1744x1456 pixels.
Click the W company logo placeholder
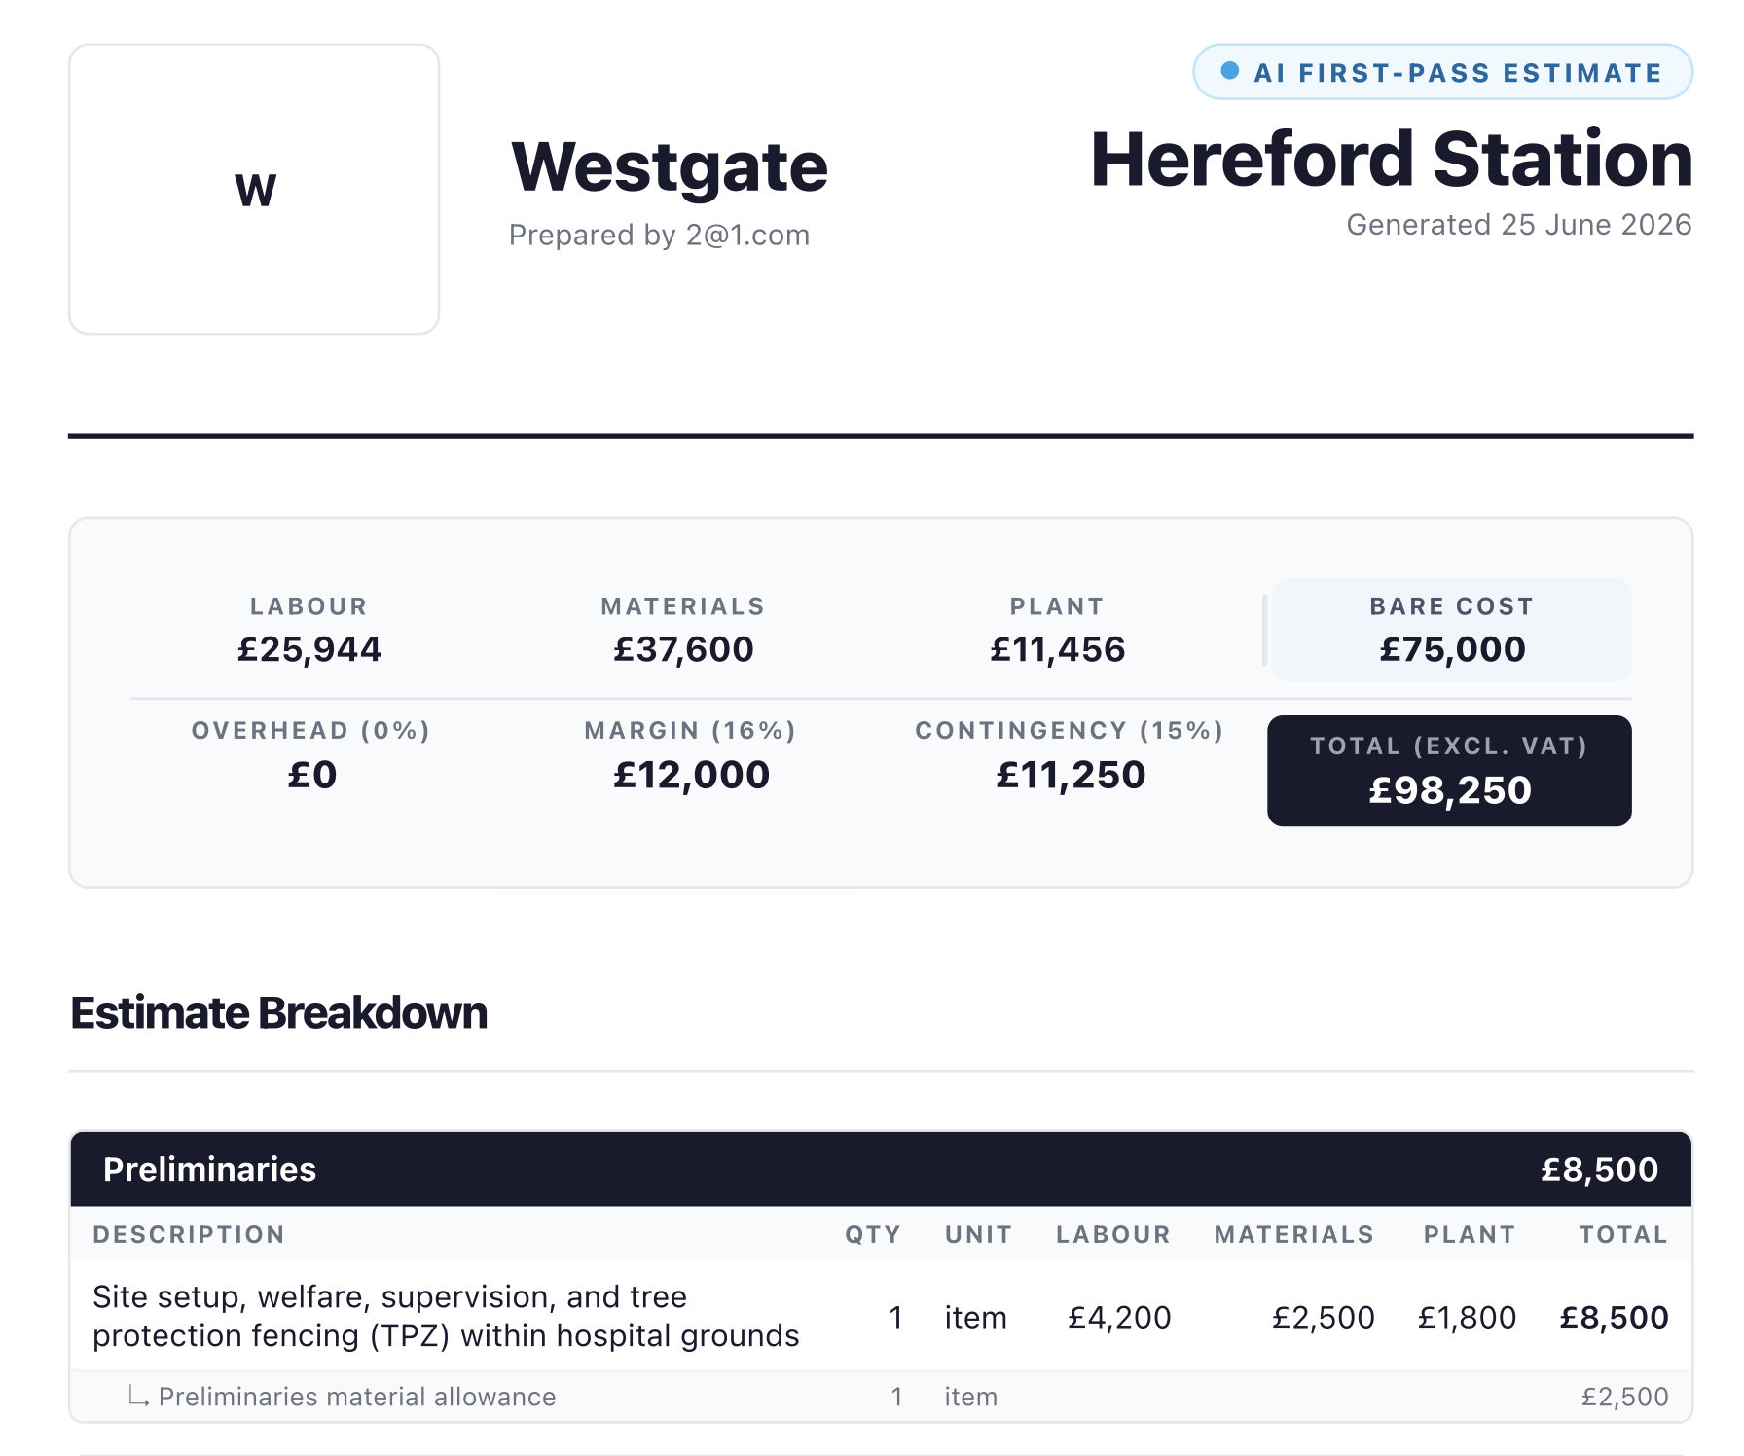254,189
